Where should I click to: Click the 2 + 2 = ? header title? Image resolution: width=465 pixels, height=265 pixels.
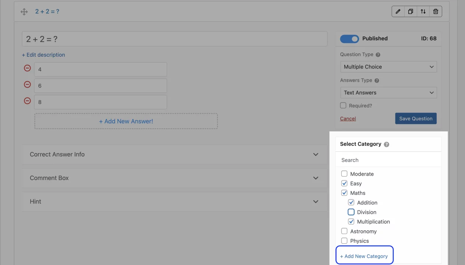[47, 11]
